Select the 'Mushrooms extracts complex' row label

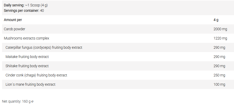point(26,38)
